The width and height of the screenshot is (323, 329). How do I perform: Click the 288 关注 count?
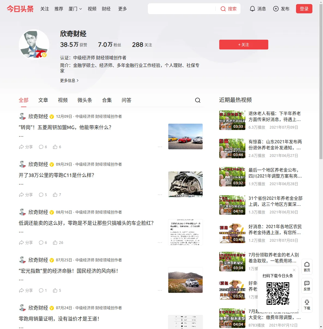click(x=142, y=45)
